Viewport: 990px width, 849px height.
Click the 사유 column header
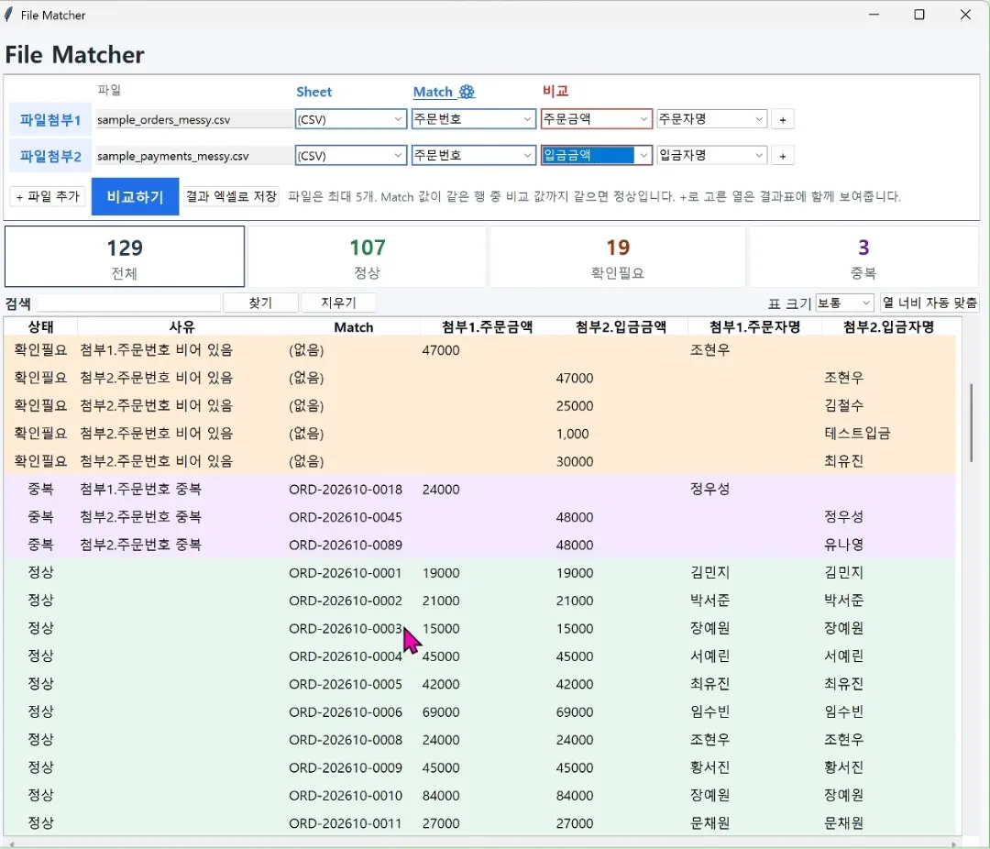point(181,326)
